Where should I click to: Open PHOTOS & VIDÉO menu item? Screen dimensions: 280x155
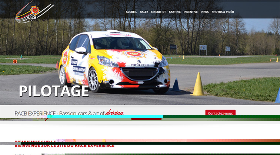click(x=223, y=12)
